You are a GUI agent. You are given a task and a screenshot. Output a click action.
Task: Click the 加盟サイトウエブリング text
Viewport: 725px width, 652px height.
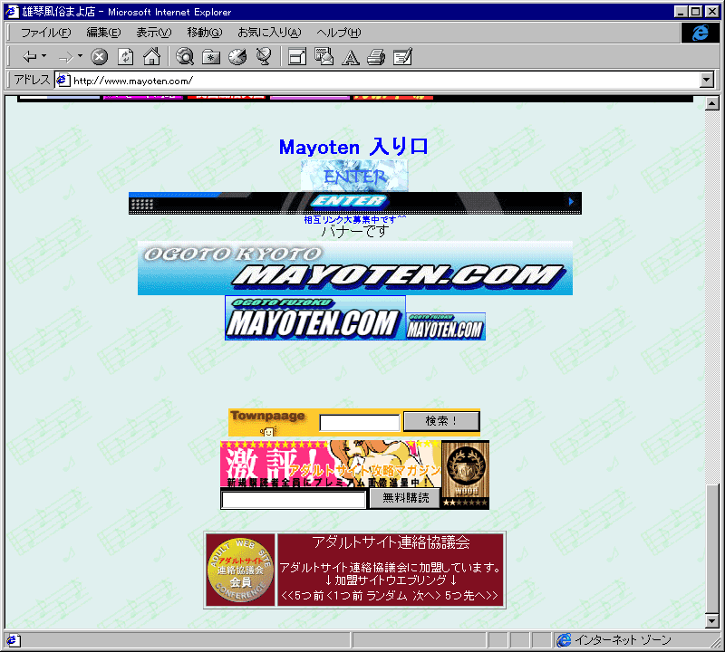(391, 580)
